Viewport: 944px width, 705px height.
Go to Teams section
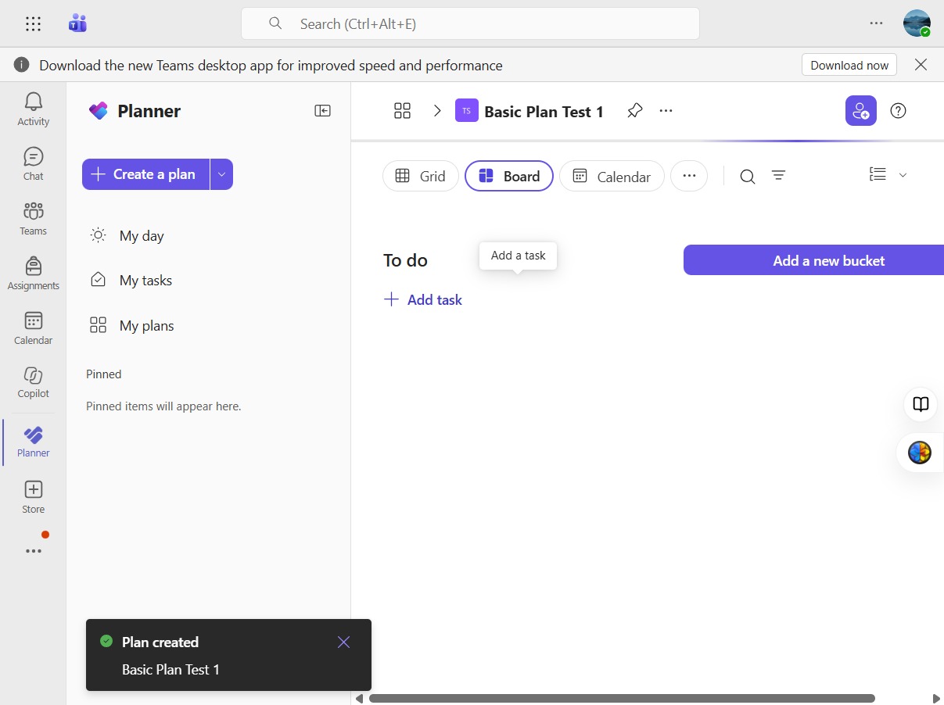33,218
